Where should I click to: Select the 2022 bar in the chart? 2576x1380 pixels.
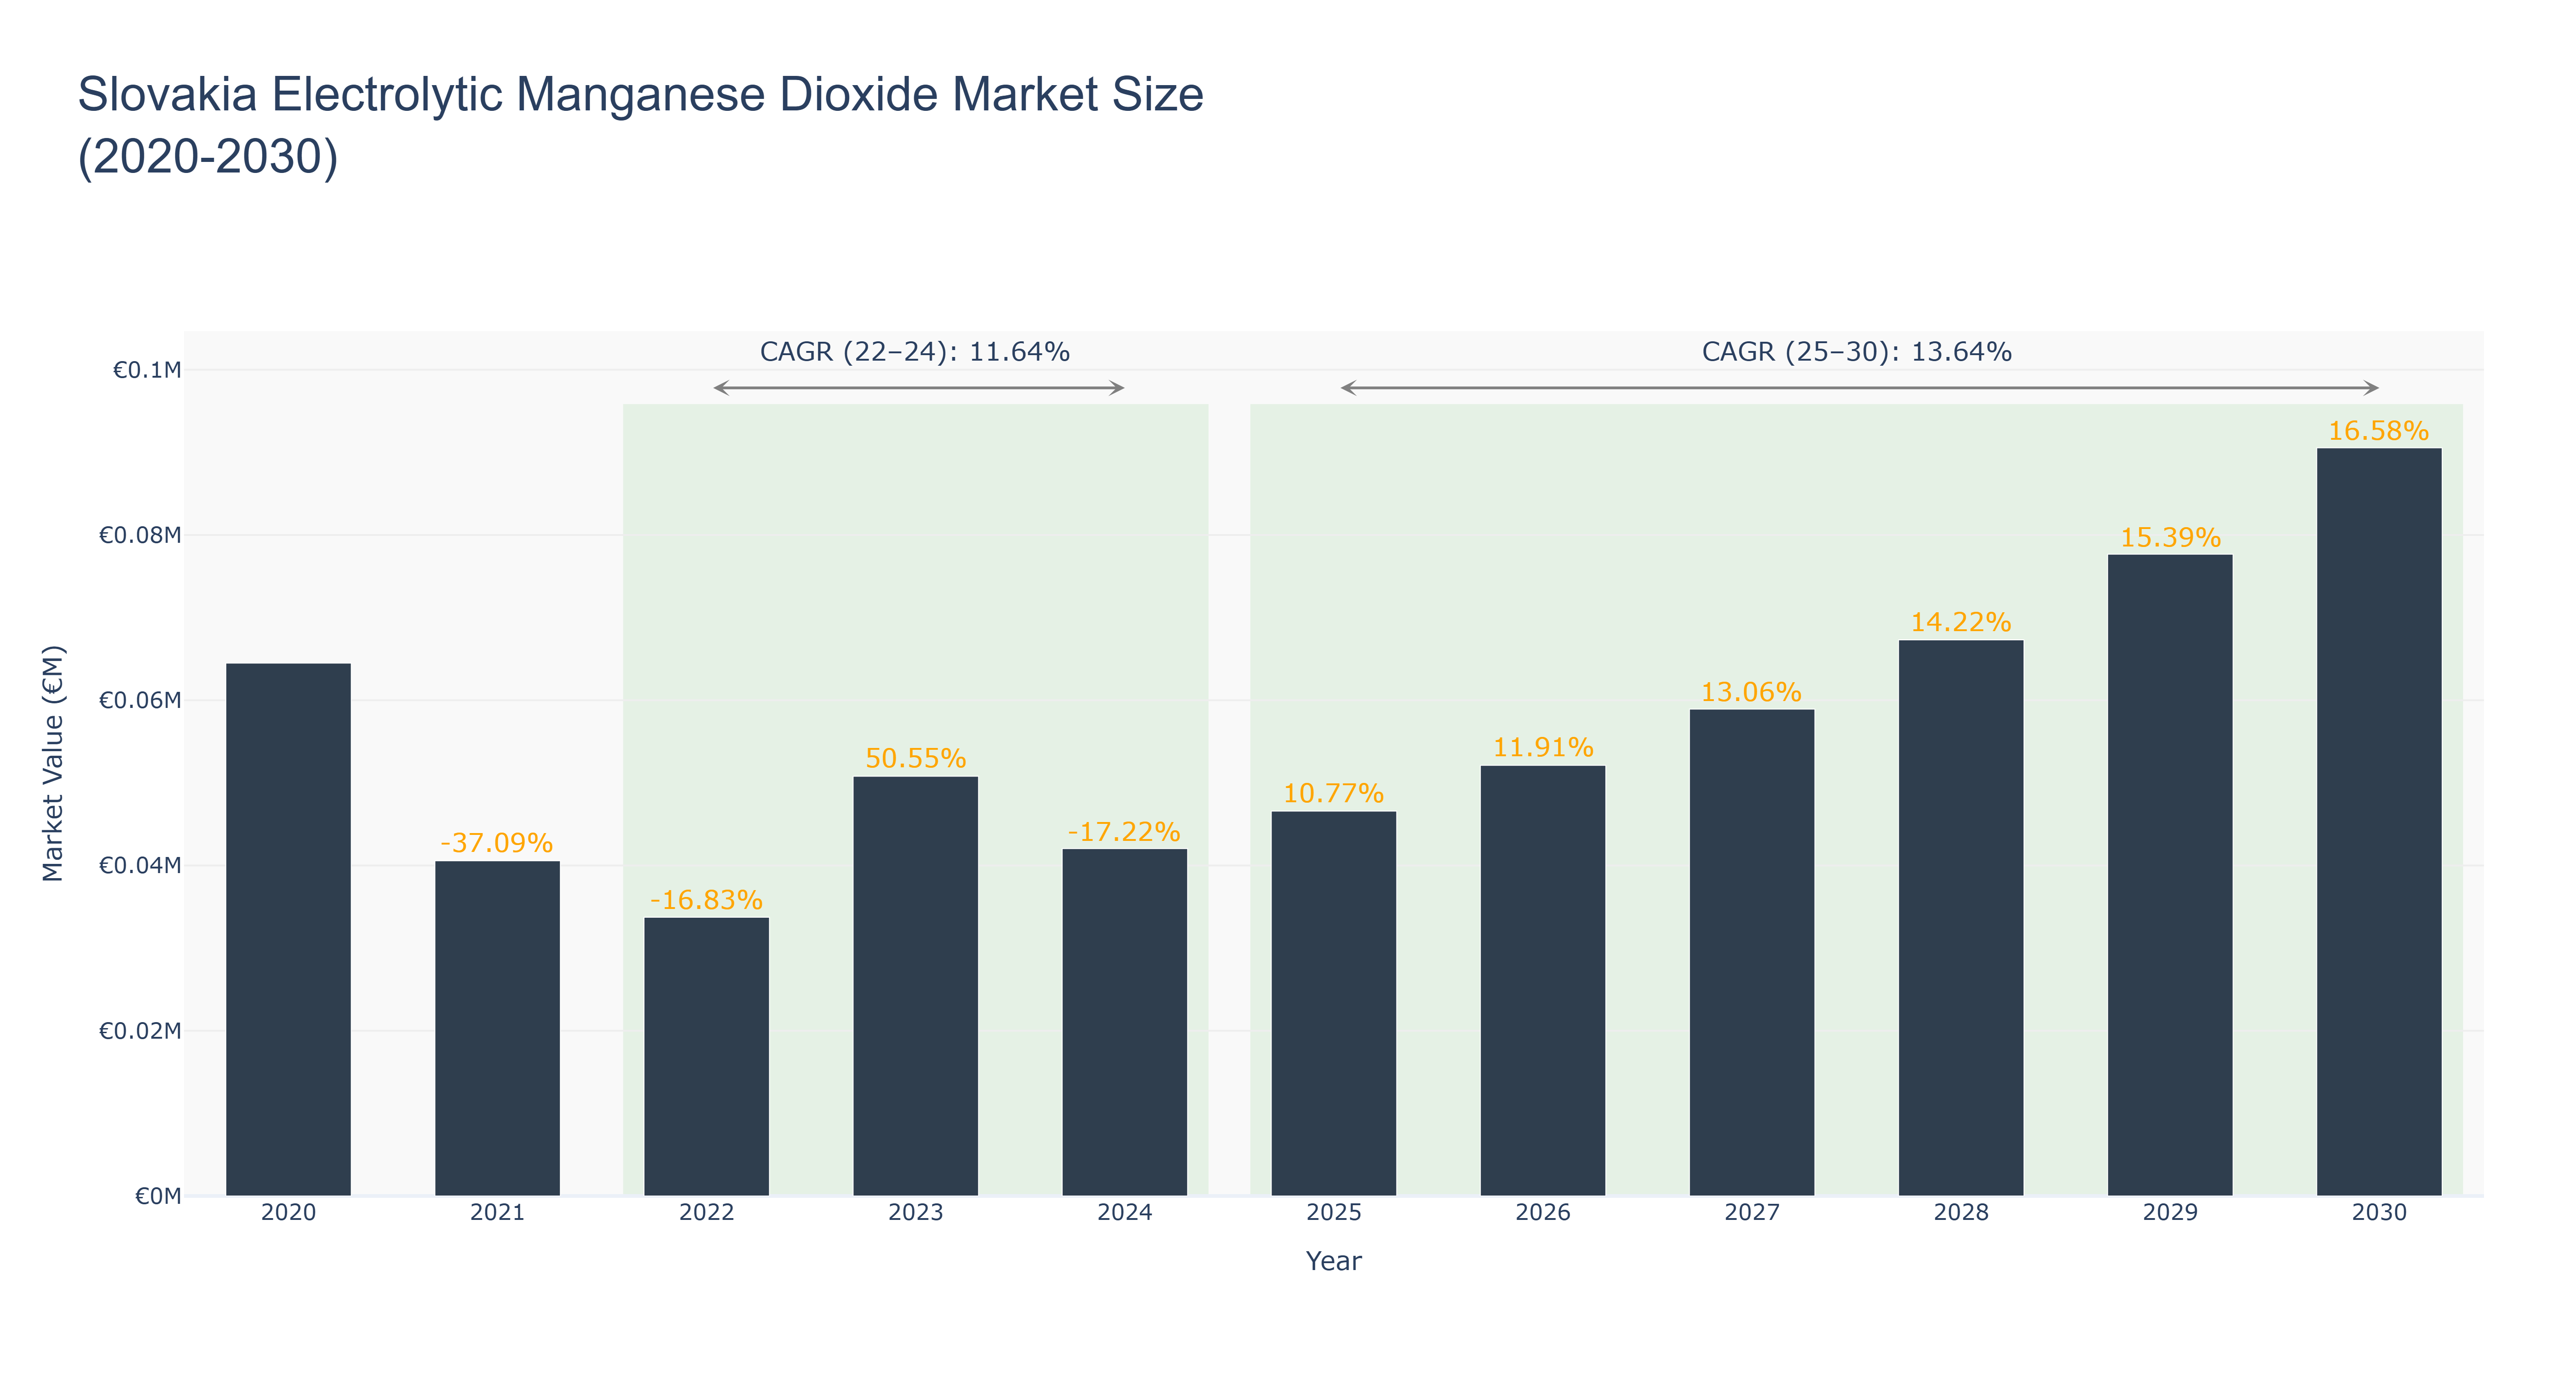click(706, 1056)
